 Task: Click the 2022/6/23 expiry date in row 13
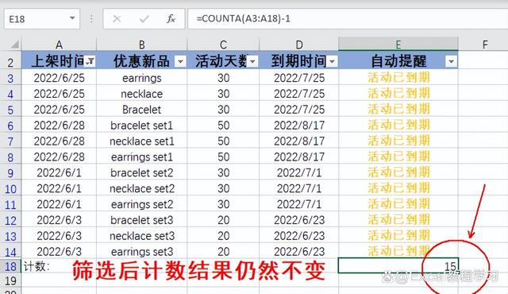coord(298,236)
